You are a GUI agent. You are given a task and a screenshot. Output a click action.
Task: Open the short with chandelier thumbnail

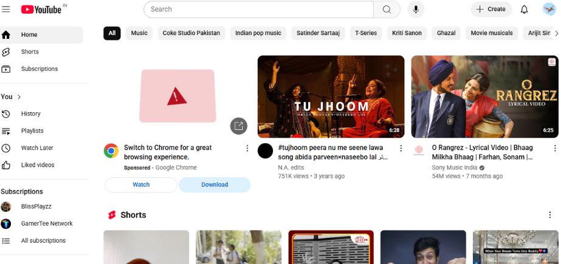tap(515, 247)
